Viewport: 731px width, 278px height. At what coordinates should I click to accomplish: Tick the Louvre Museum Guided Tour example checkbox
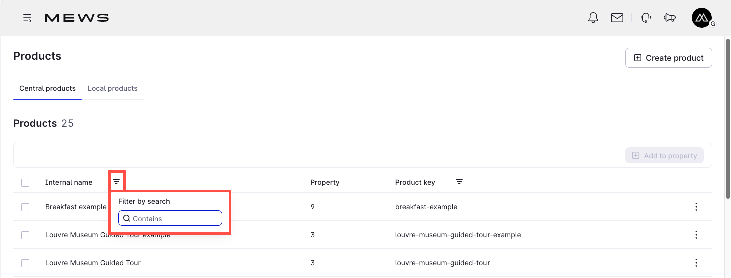[25, 235]
